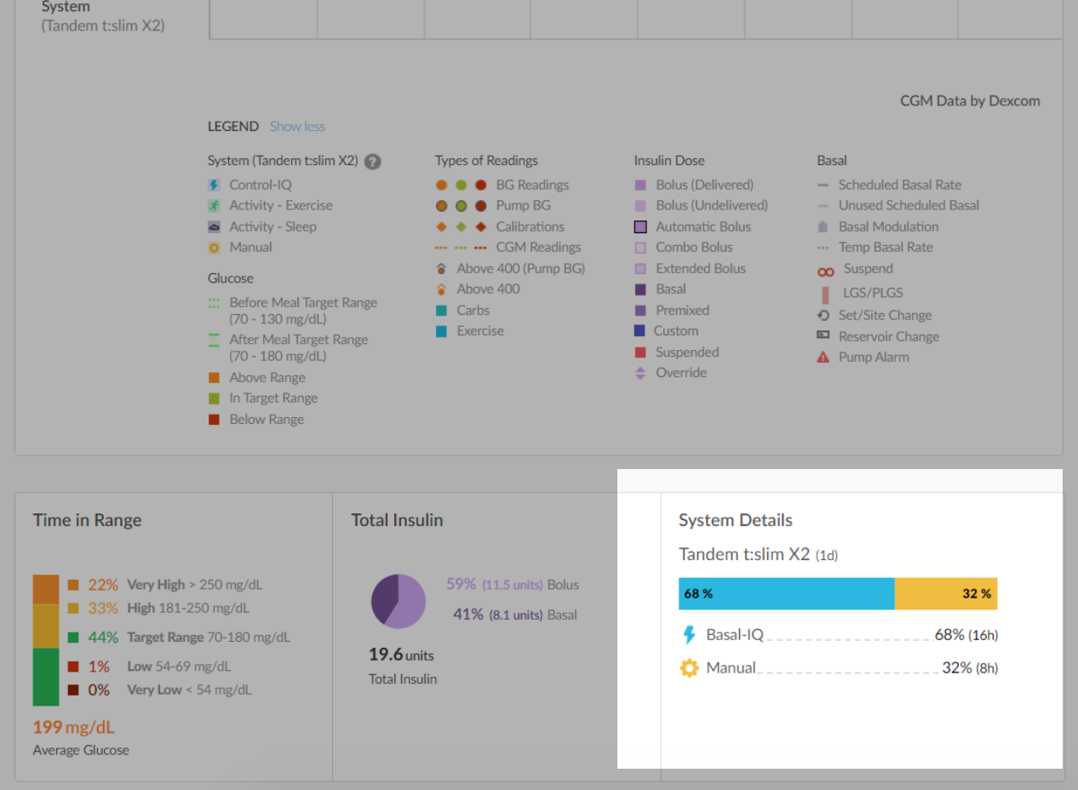Click the "59% (11.5 units) Bolus" text
The height and width of the screenshot is (790, 1078).
(x=513, y=585)
